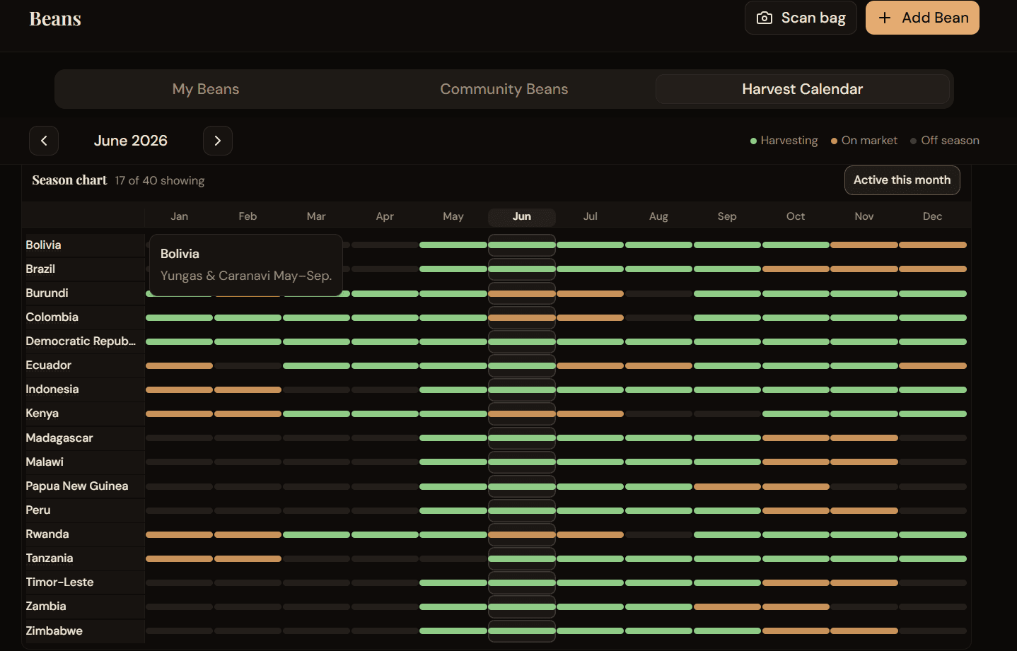
Task: Select the Rwanda row label
Action: click(x=47, y=534)
